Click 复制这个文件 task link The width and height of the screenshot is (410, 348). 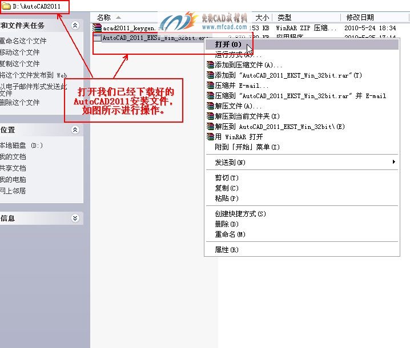point(19,63)
